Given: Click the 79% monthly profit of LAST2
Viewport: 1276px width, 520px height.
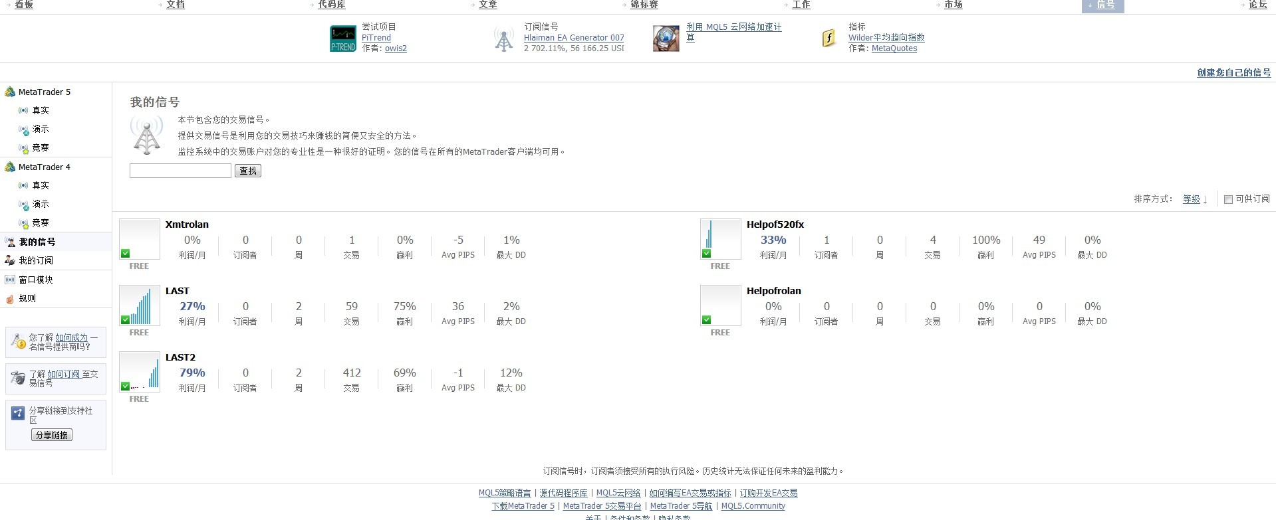Looking at the screenshot, I should pos(192,373).
